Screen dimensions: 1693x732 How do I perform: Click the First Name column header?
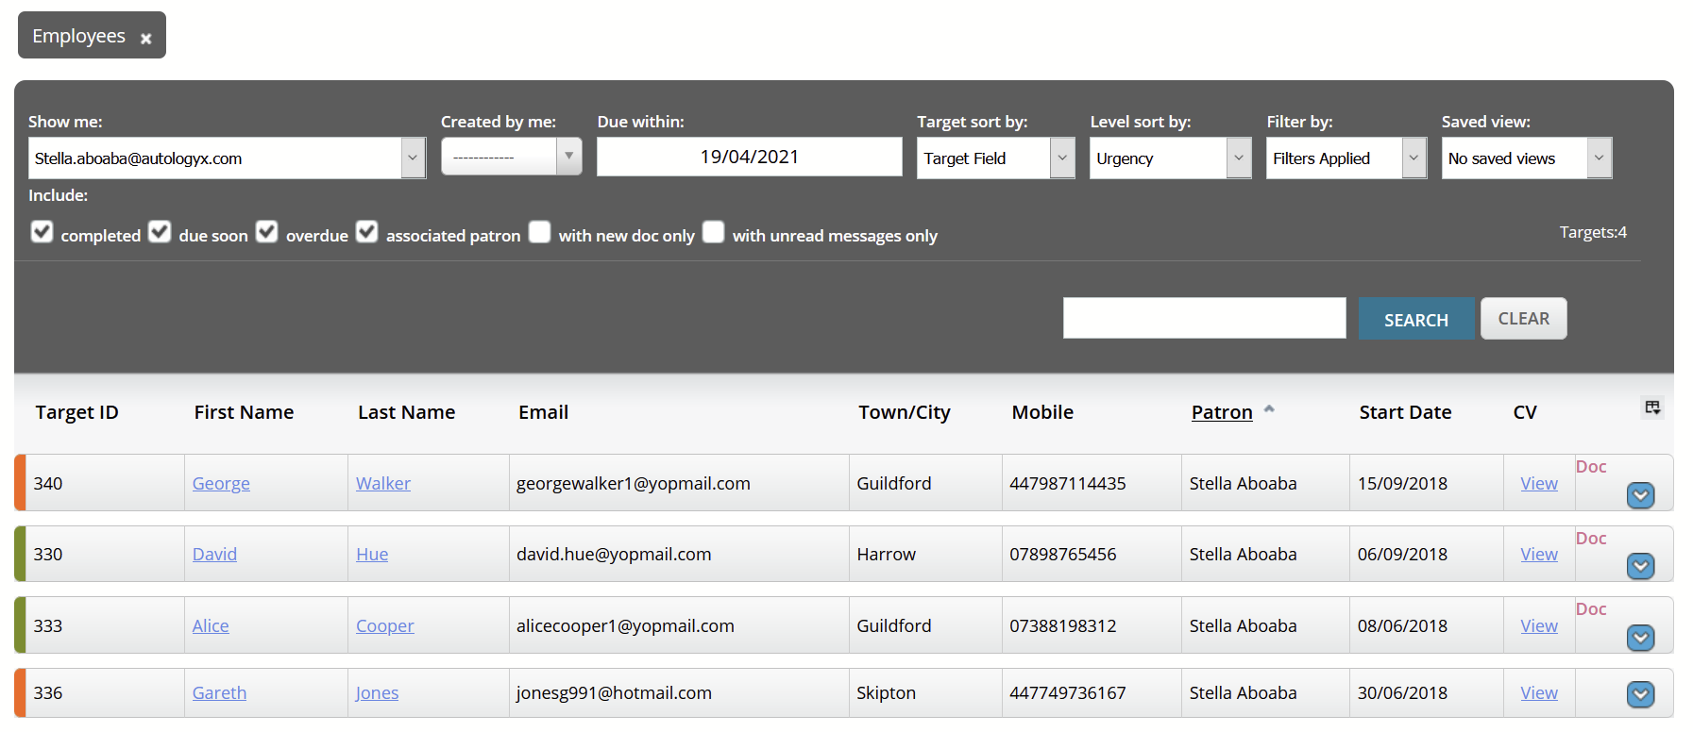click(x=244, y=412)
